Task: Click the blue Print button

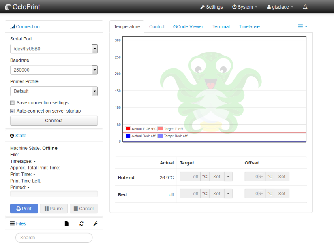Action: [x=24, y=209]
